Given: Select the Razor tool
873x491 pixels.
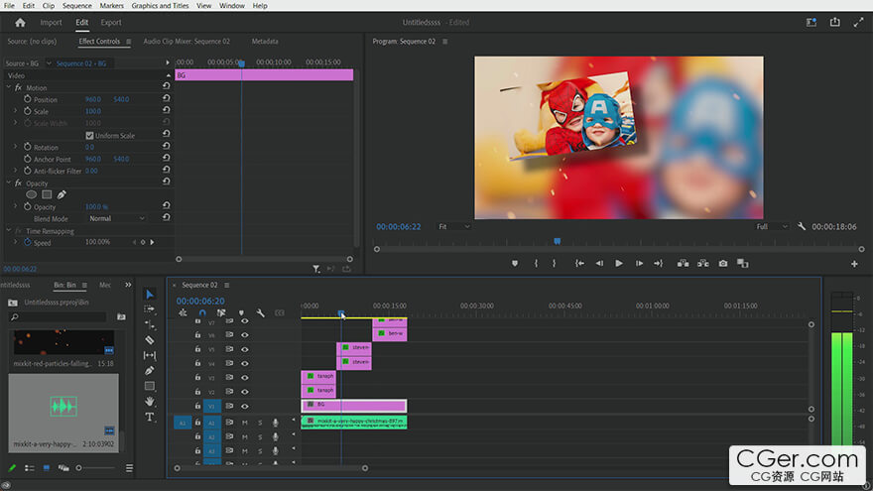Looking at the screenshot, I should (x=149, y=339).
